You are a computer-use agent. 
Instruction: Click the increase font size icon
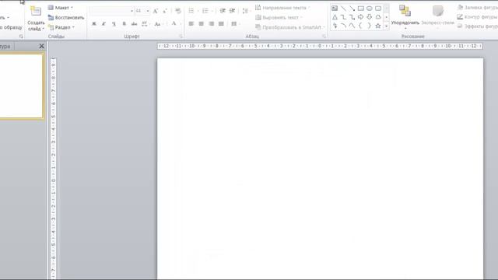[x=156, y=11]
